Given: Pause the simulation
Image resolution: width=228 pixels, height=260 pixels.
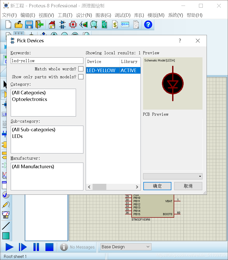Looking at the screenshot, I should coord(36,247).
